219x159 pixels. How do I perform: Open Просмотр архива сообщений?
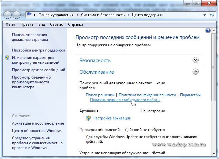coord(39,70)
